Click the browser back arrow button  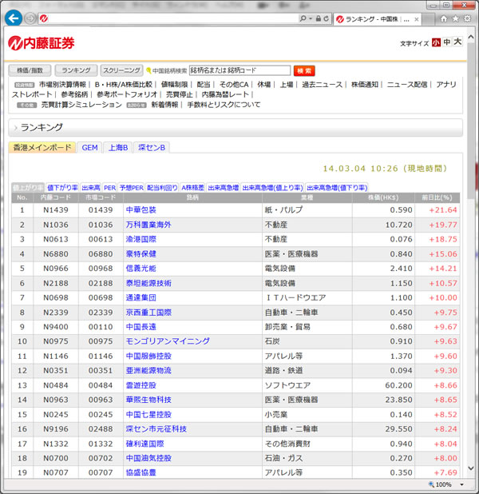(14, 18)
